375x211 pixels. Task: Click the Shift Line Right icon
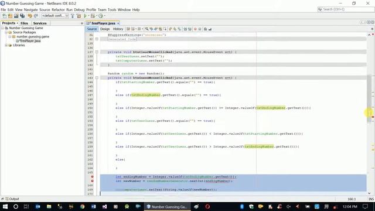(190, 29)
